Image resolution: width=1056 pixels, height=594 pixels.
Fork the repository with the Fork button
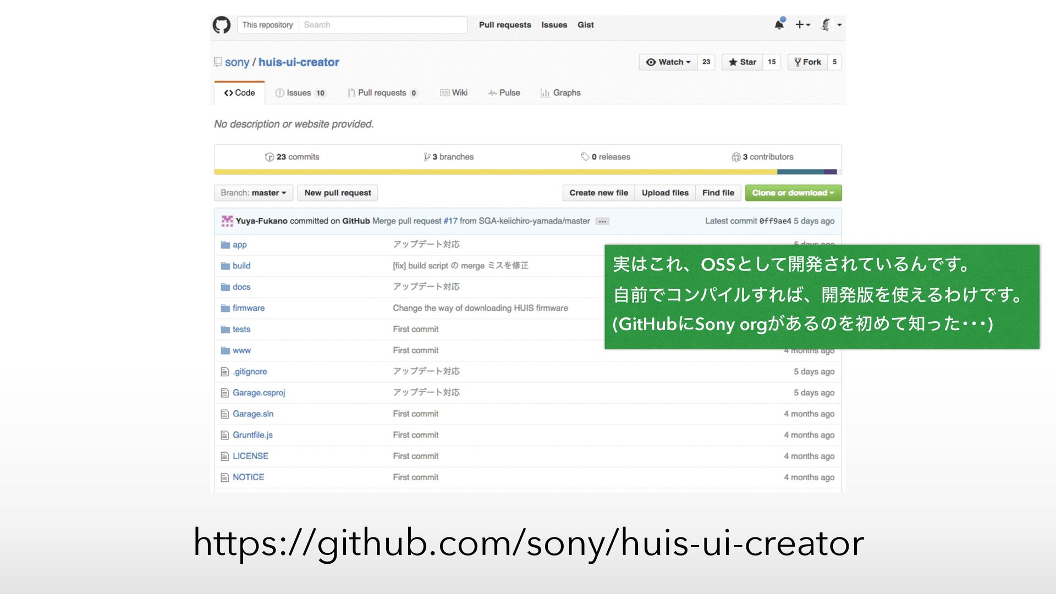[x=807, y=62]
